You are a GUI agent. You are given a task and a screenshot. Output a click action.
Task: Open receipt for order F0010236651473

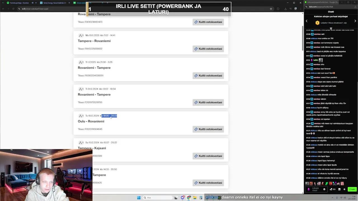(x=208, y=22)
